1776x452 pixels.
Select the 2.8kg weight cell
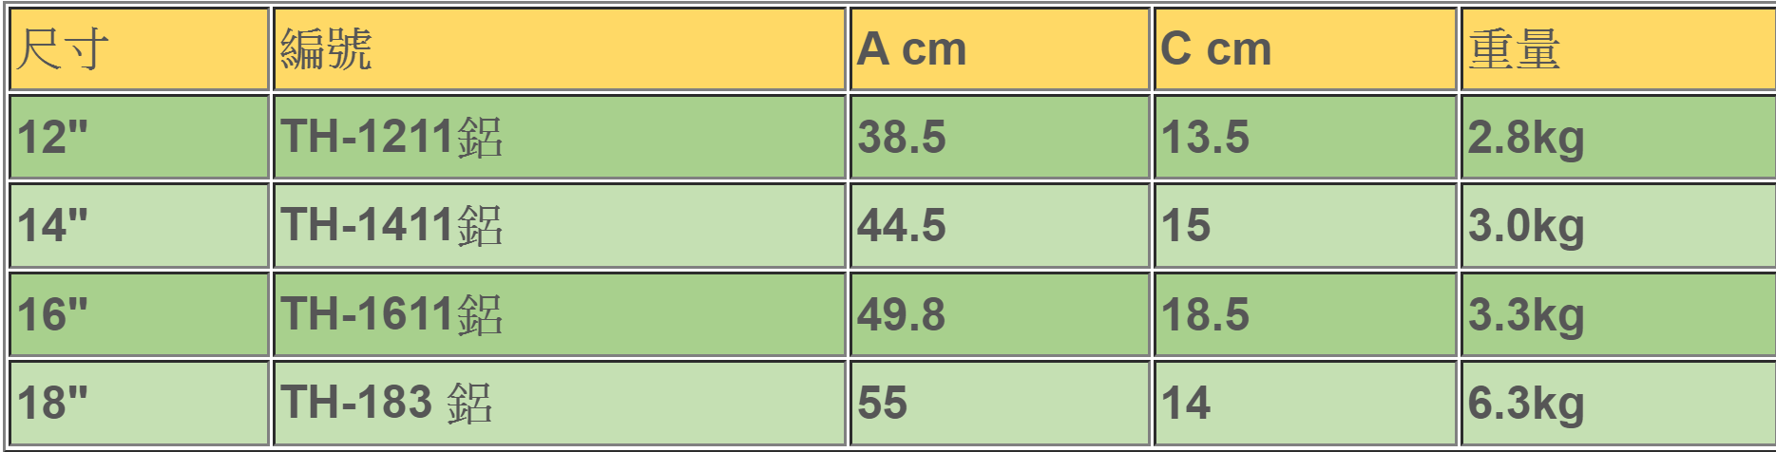(x=1618, y=137)
